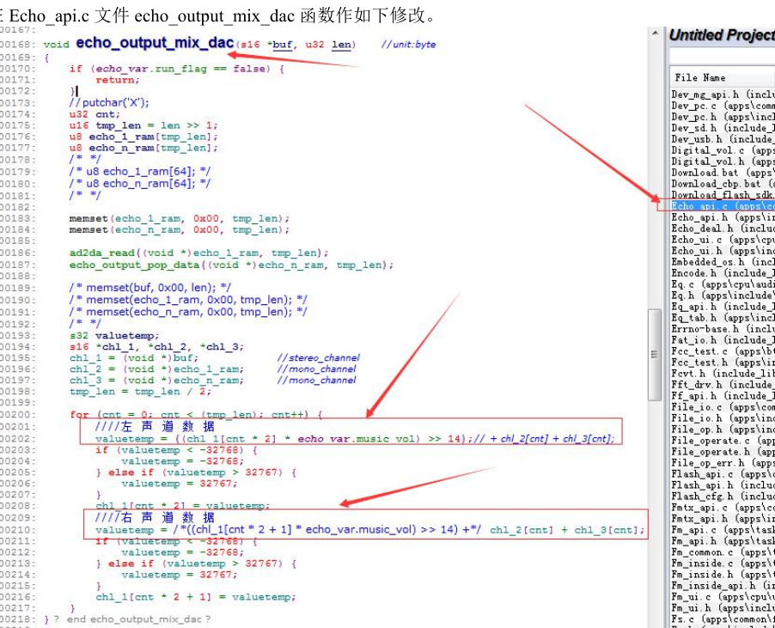This screenshot has width=775, height=628.
Task: Select Fcc_test.h in the file list
Action: (x=723, y=363)
